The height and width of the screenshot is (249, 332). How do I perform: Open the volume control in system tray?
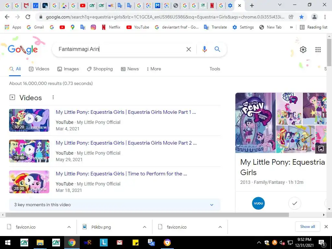pyautogui.click(x=282, y=243)
